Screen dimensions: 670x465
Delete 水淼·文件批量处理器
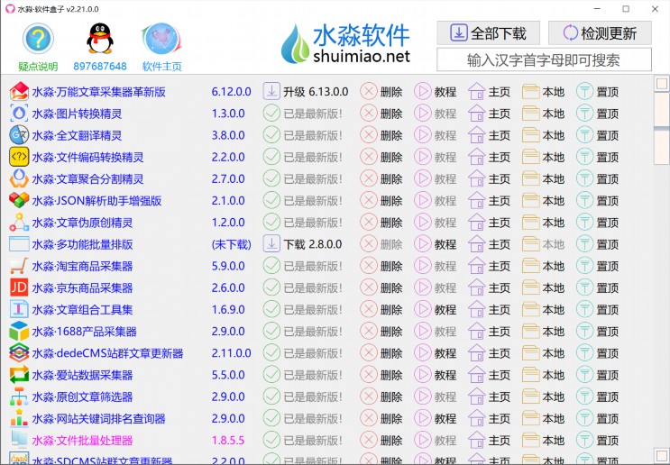pyautogui.click(x=381, y=441)
